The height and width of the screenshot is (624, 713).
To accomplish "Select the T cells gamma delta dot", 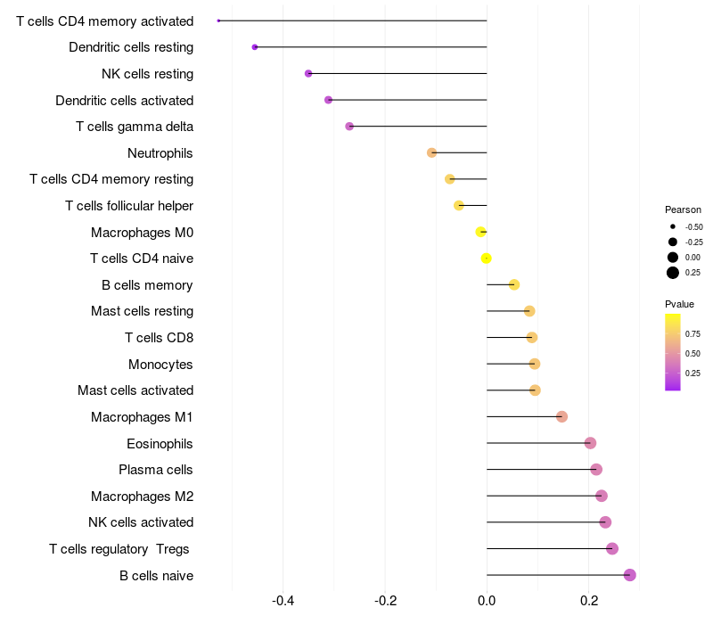I will (349, 127).
